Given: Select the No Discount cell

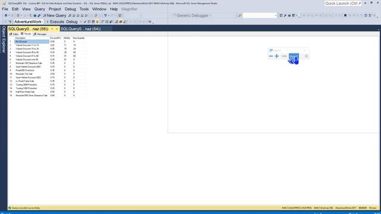Looking at the screenshot, I should click(x=32, y=42).
